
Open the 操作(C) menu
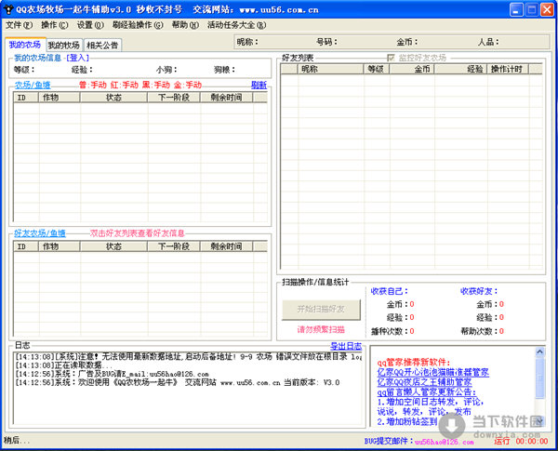(55, 25)
